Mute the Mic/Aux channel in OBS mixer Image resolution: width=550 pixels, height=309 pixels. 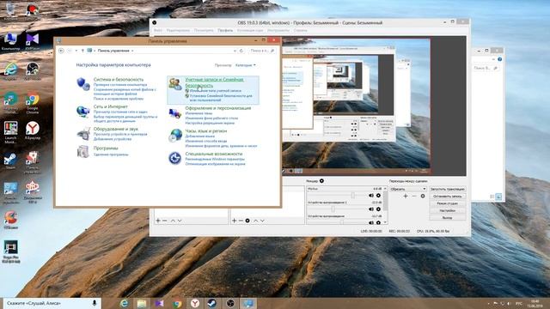pyautogui.click(x=371, y=196)
